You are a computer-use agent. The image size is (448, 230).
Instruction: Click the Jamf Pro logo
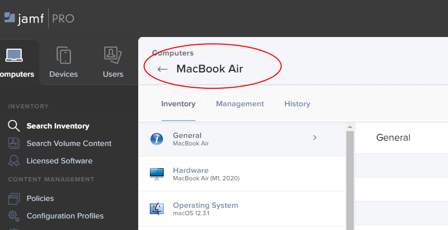[39, 19]
